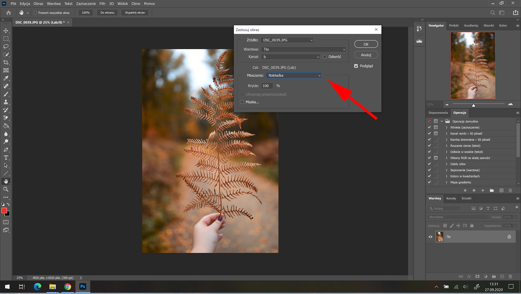Click play action button in Operacje panel
Viewport: 521px width, 294px height.
point(483,190)
